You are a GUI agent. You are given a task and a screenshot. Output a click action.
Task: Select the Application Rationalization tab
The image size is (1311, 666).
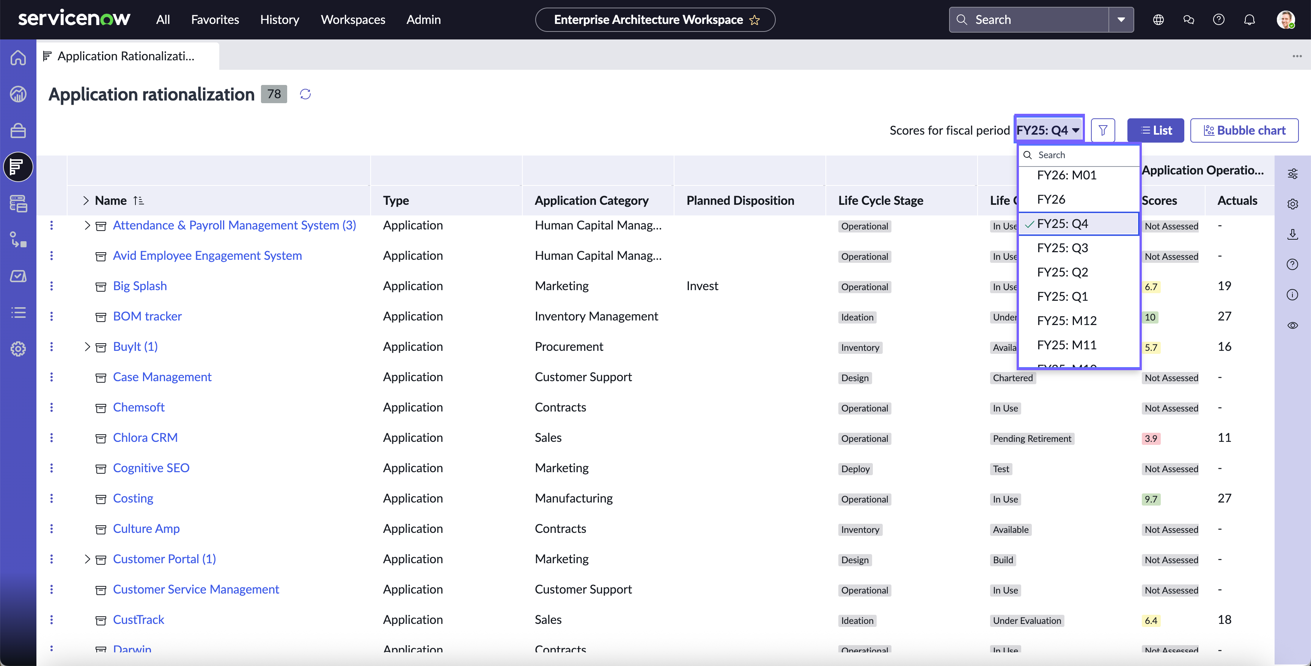click(127, 56)
